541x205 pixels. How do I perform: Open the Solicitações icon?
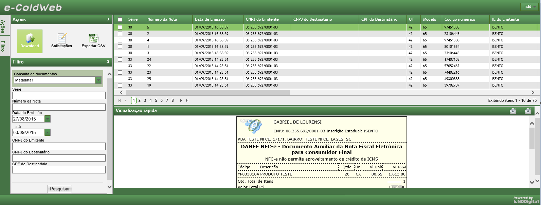61,40
